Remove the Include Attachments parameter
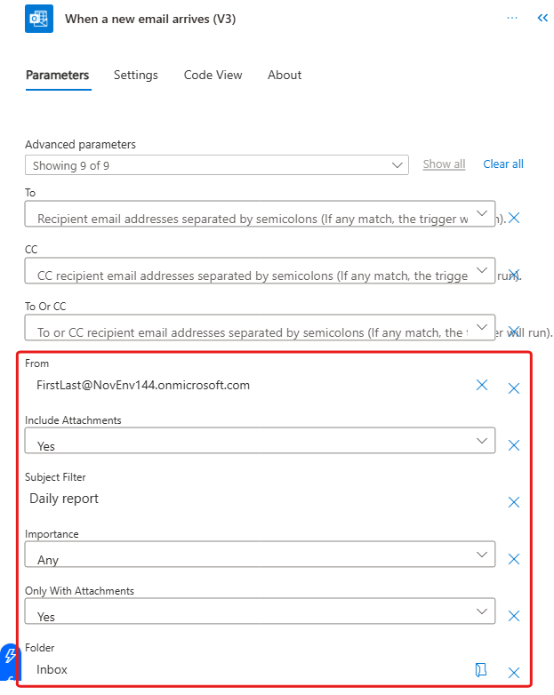Image resolution: width=554 pixels, height=695 pixels. tap(513, 445)
